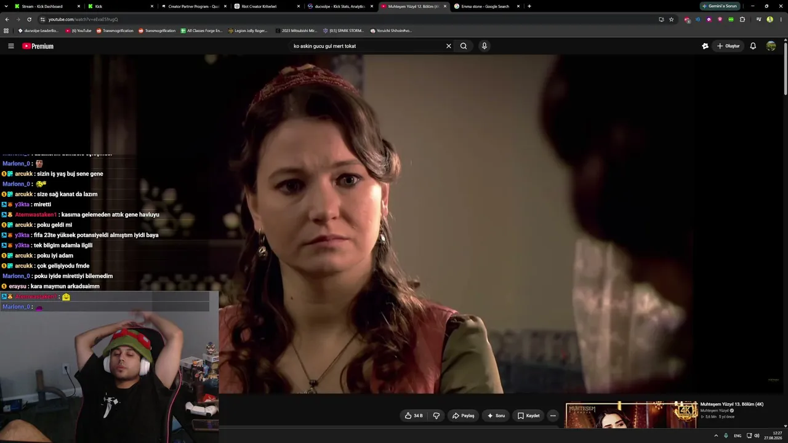The image size is (788, 443).
Task: Bookmark this page with the star
Action: 672,19
